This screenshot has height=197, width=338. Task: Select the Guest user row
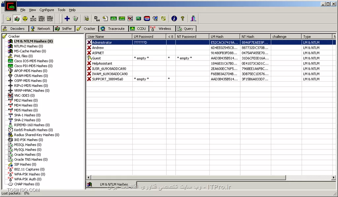[211, 58]
